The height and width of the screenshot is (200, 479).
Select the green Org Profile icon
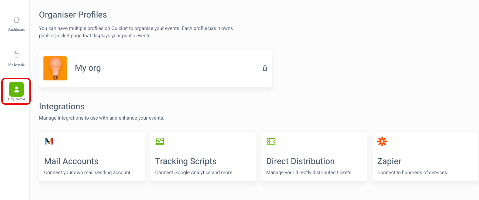click(16, 89)
